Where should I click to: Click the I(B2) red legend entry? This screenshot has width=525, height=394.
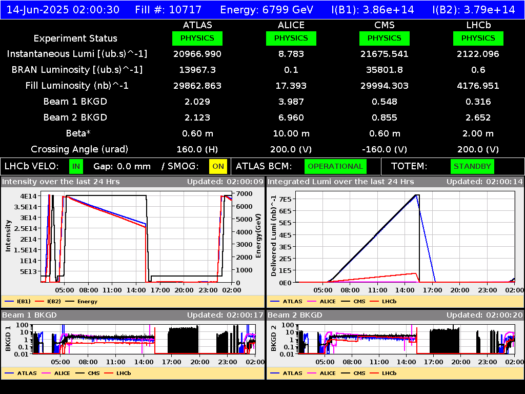[x=48, y=301]
